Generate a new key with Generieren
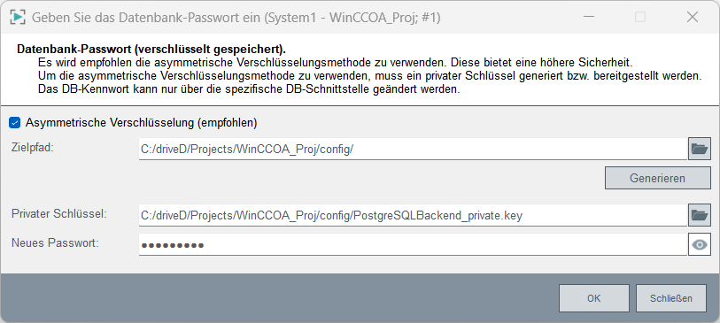 [657, 178]
